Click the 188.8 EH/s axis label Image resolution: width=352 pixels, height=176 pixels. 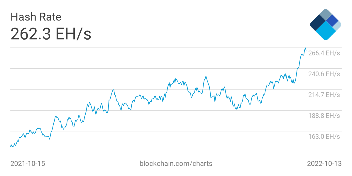pos(324,116)
